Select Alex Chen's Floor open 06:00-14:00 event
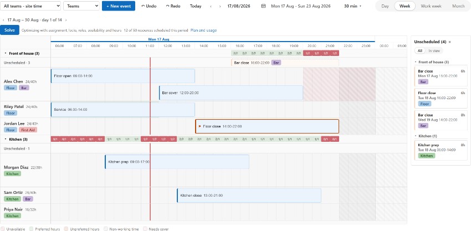The height and width of the screenshot is (231, 471). [123, 76]
